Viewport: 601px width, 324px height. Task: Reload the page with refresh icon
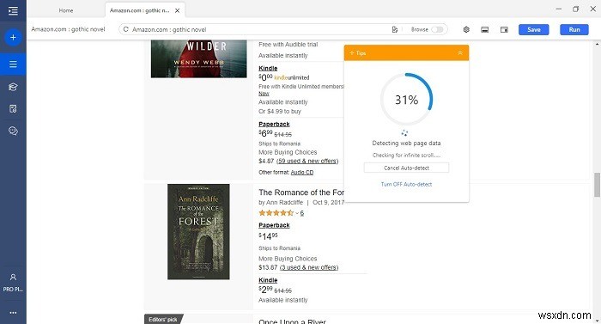click(125, 29)
